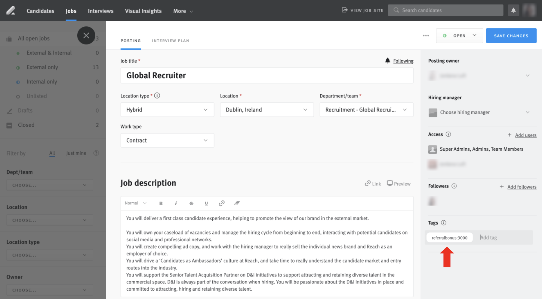This screenshot has width=542, height=299.
Task: Click the Add followers link
Action: point(522,187)
